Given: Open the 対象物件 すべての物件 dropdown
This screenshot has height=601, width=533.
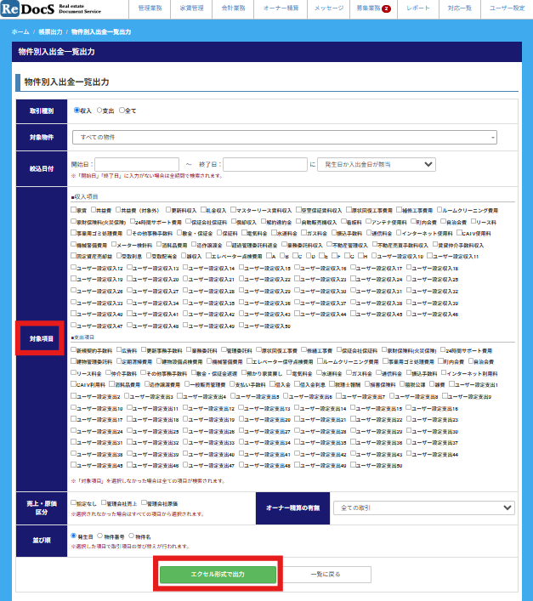Looking at the screenshot, I should tap(285, 137).
